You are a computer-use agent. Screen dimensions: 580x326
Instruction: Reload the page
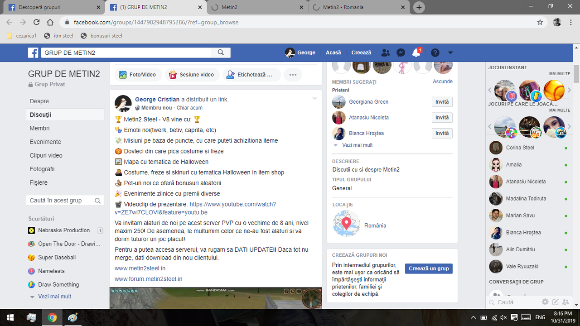coord(37,22)
